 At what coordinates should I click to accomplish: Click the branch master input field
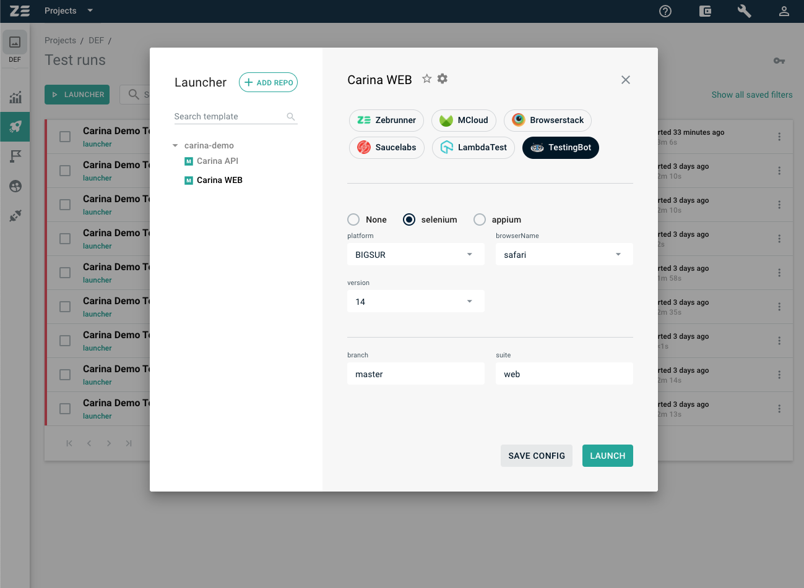416,374
